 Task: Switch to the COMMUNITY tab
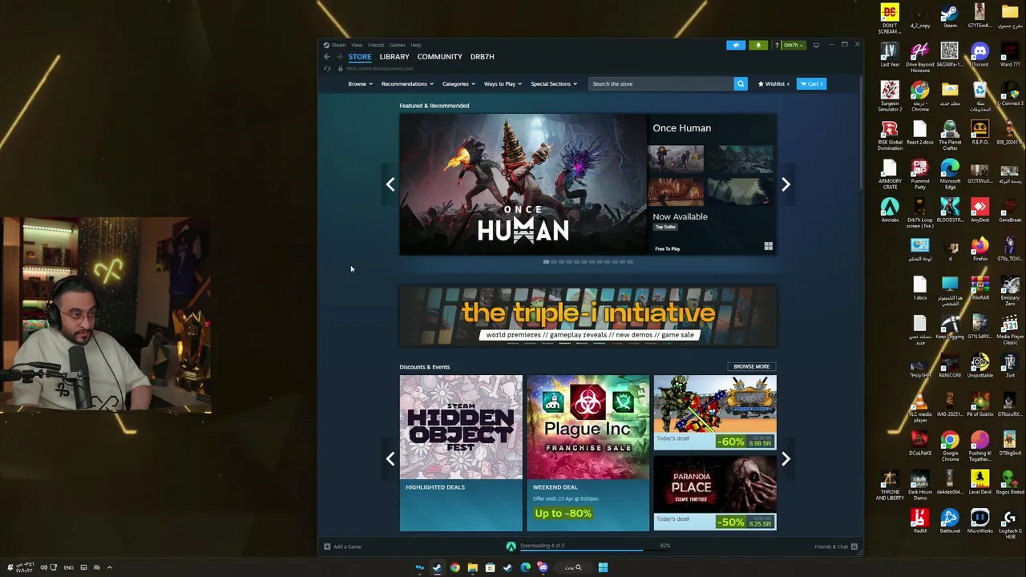point(440,57)
